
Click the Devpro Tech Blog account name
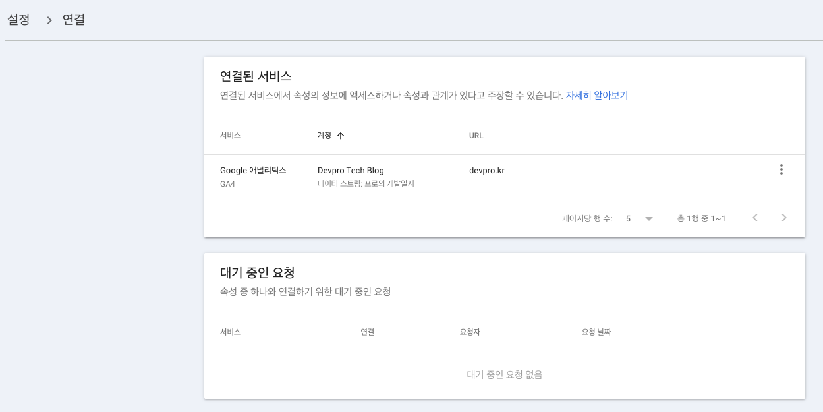pos(351,170)
